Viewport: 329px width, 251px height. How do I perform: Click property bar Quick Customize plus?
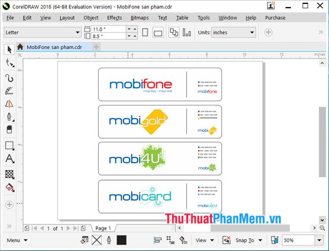point(268,32)
